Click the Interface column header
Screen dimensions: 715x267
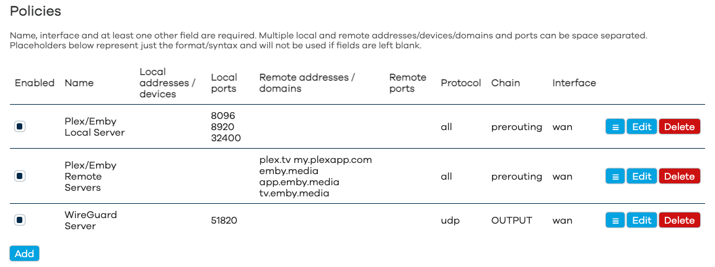574,83
